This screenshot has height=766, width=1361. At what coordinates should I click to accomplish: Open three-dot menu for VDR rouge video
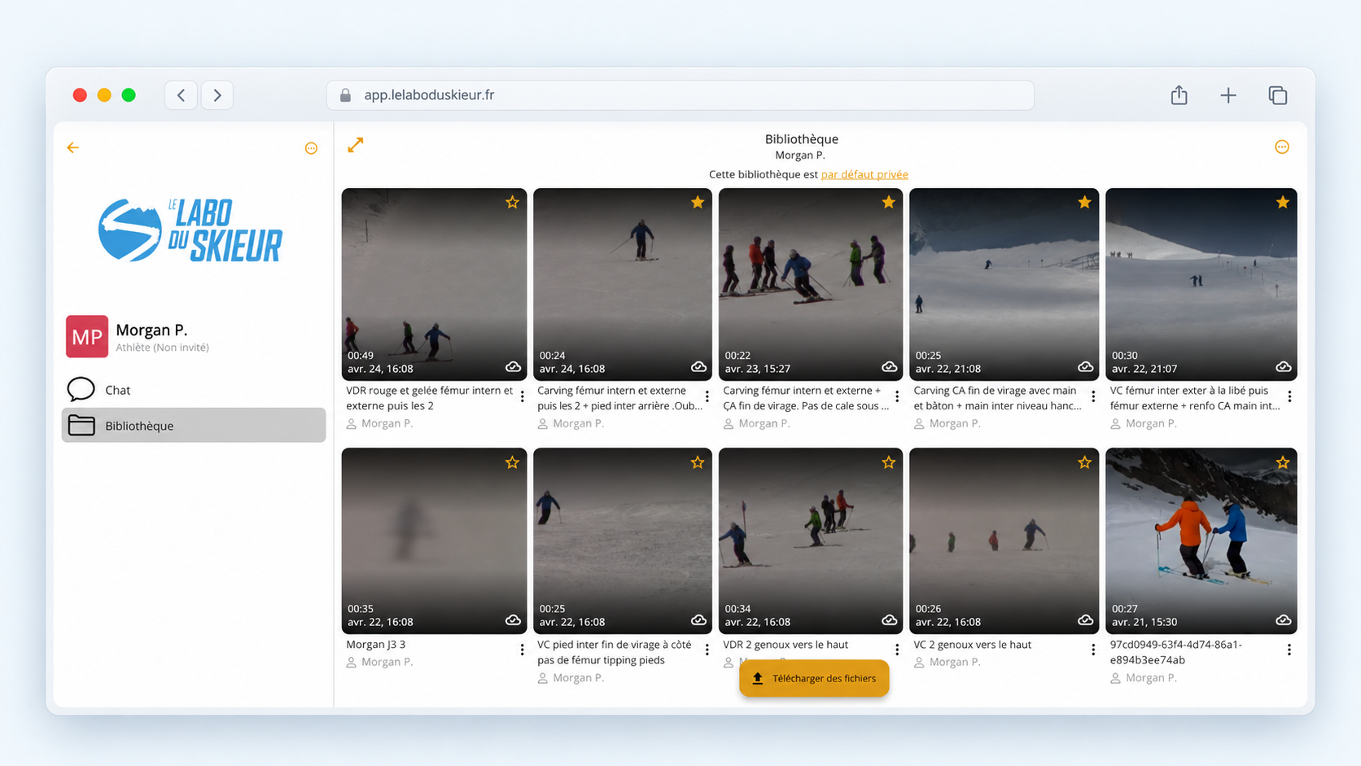(523, 396)
